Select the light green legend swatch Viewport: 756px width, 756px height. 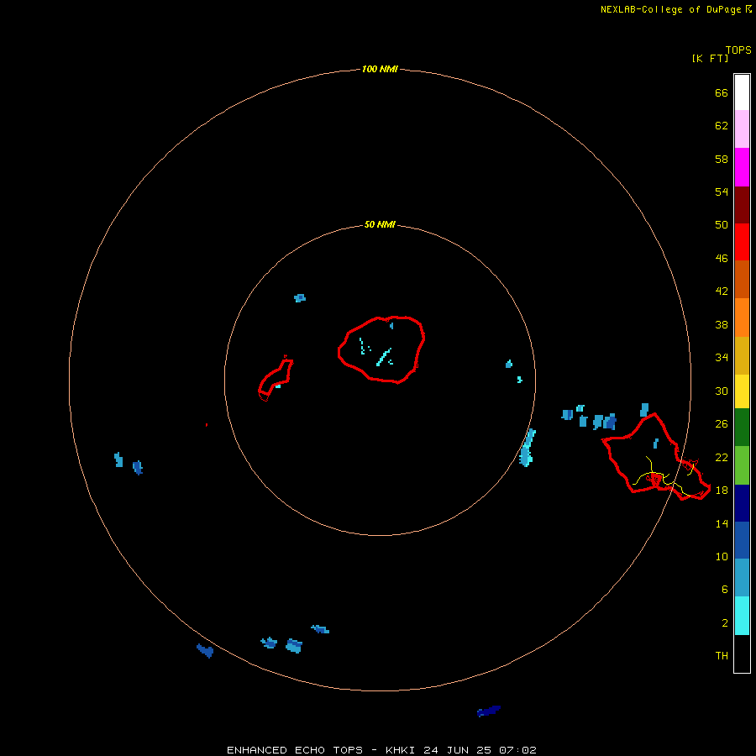(x=742, y=465)
